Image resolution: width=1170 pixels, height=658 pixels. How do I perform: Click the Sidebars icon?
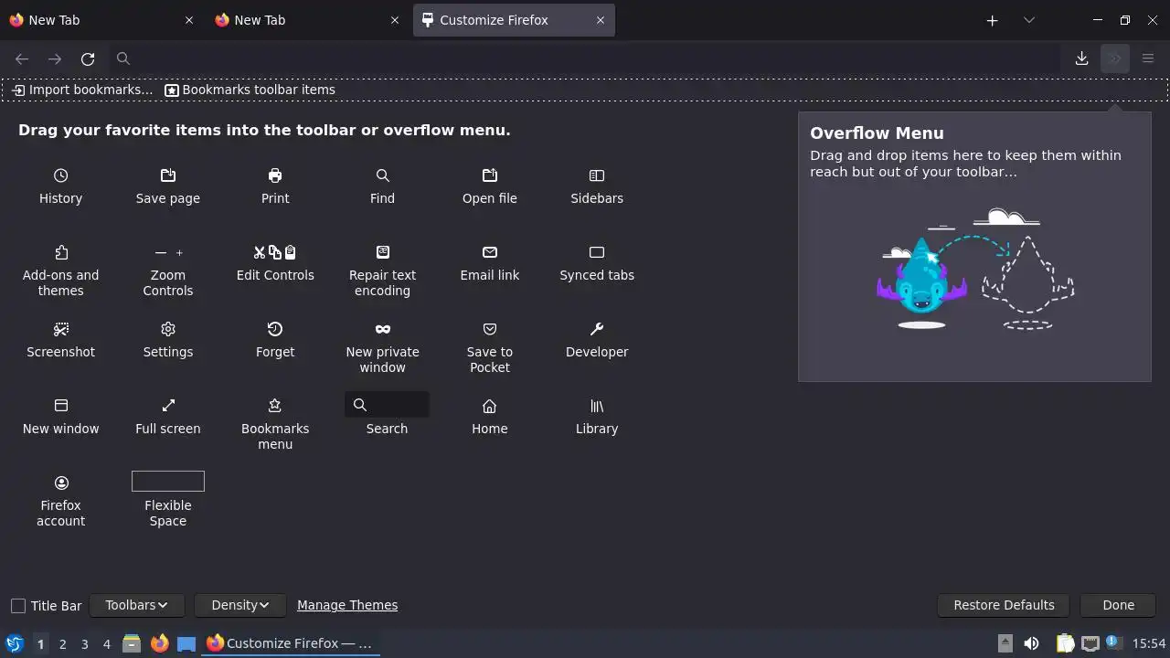tap(597, 175)
